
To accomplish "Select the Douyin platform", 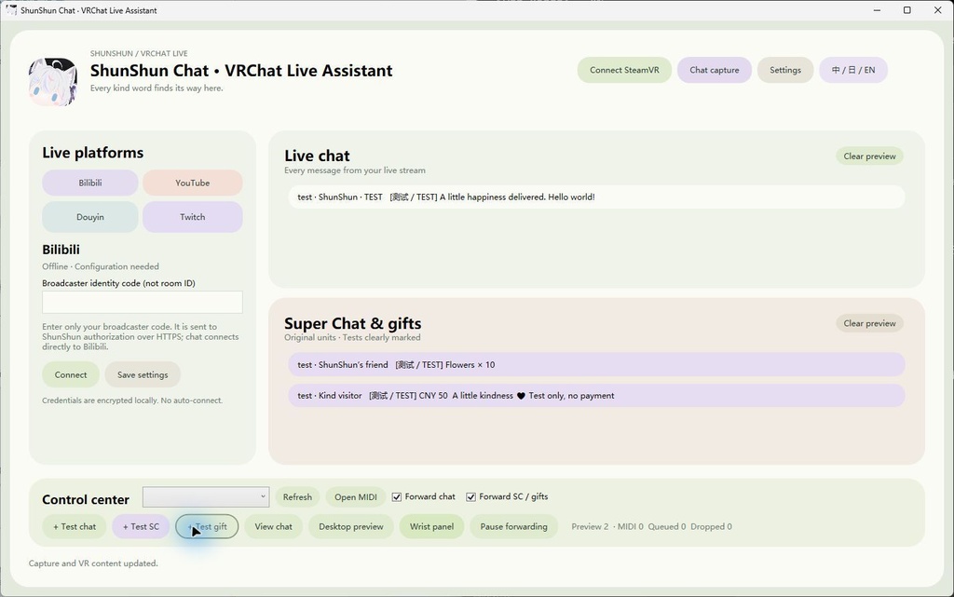I will (x=90, y=217).
